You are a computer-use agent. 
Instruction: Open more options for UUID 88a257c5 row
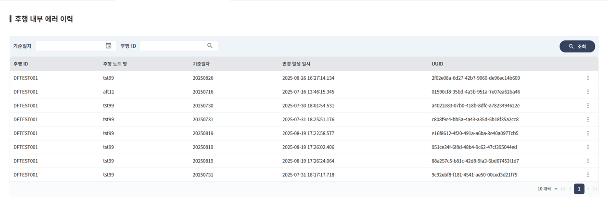[588, 161]
